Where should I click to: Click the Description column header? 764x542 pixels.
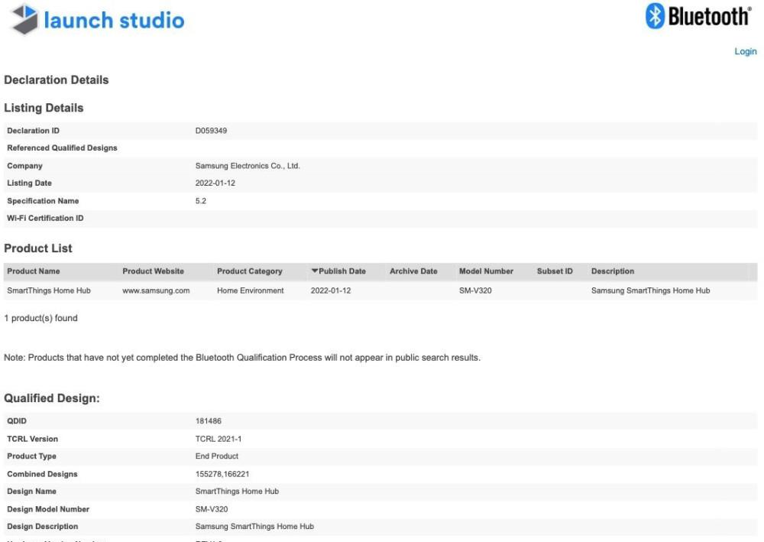tap(613, 271)
